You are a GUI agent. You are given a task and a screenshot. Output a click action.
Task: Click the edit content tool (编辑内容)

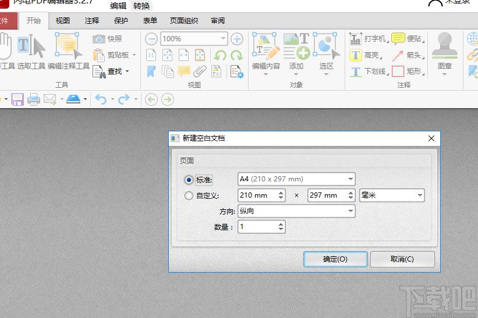point(266,54)
